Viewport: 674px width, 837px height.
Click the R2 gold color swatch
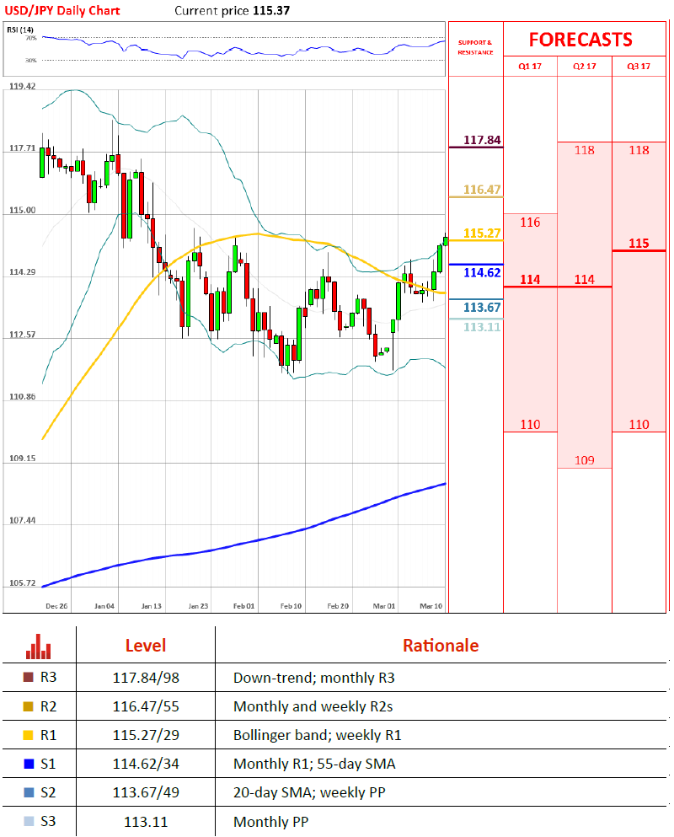point(29,706)
